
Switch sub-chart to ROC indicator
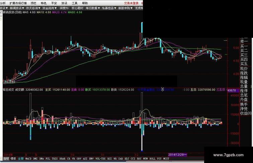click(x=139, y=159)
